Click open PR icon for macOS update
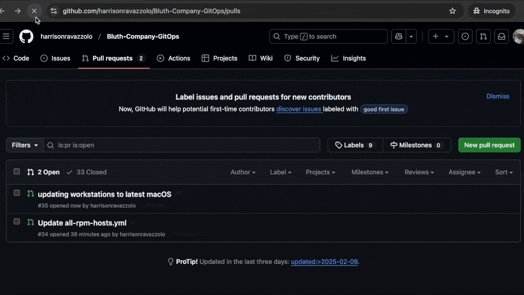The height and width of the screenshot is (295, 524). click(x=31, y=193)
